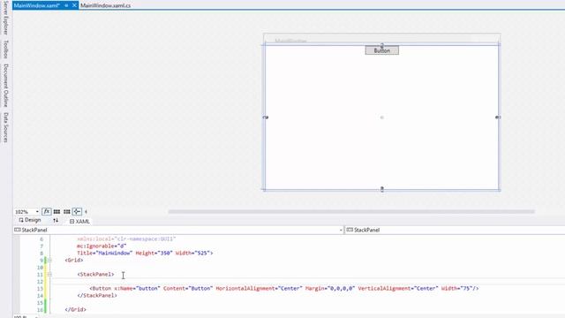Select the MainWindow.xaml document tab
Viewport: 565px width, 318px height.
click(36, 5)
